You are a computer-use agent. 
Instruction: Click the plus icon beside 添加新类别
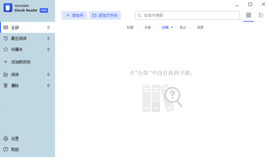(5, 62)
